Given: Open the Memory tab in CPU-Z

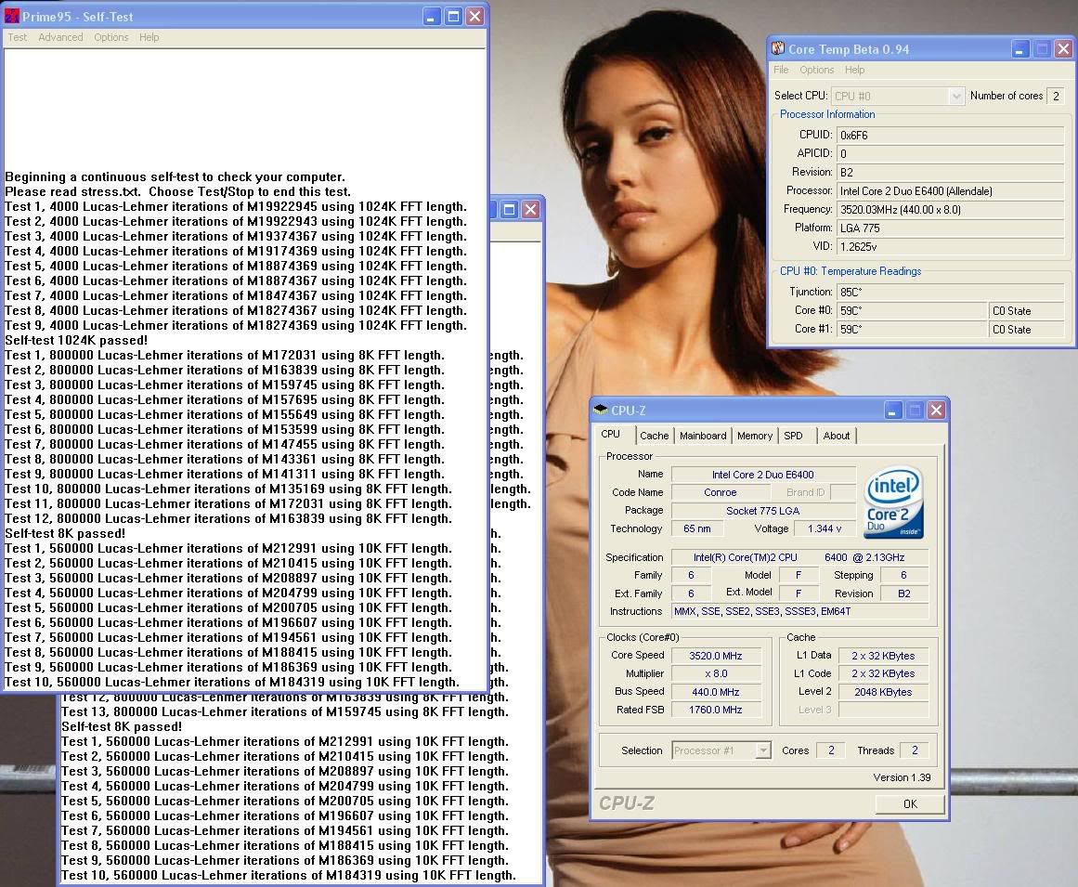Looking at the screenshot, I should click(x=755, y=436).
